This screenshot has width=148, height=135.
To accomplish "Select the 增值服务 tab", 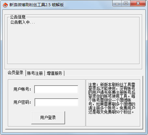I will click(54, 74).
